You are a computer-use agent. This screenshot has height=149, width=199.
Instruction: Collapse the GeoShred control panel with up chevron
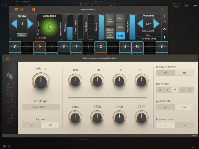coord(165,29)
